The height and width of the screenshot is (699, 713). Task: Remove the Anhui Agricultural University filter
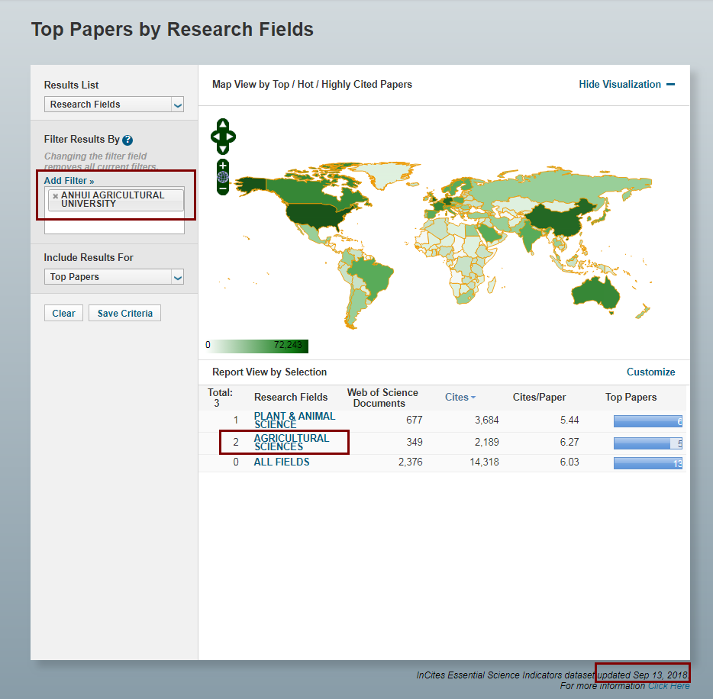55,196
